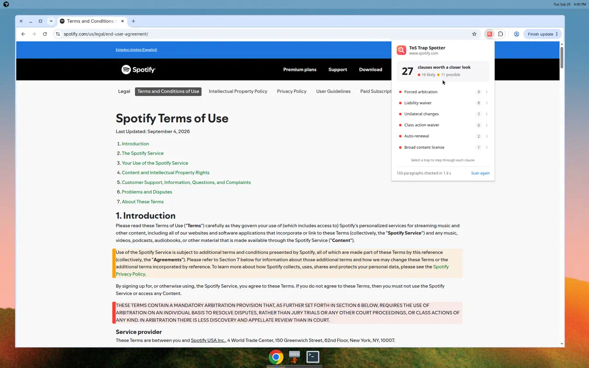
Task: Jump to the Problems and Disputes section
Action: click(147, 192)
